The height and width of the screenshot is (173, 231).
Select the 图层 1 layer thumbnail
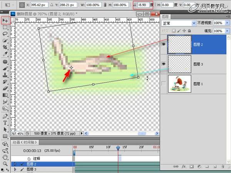click(180, 83)
